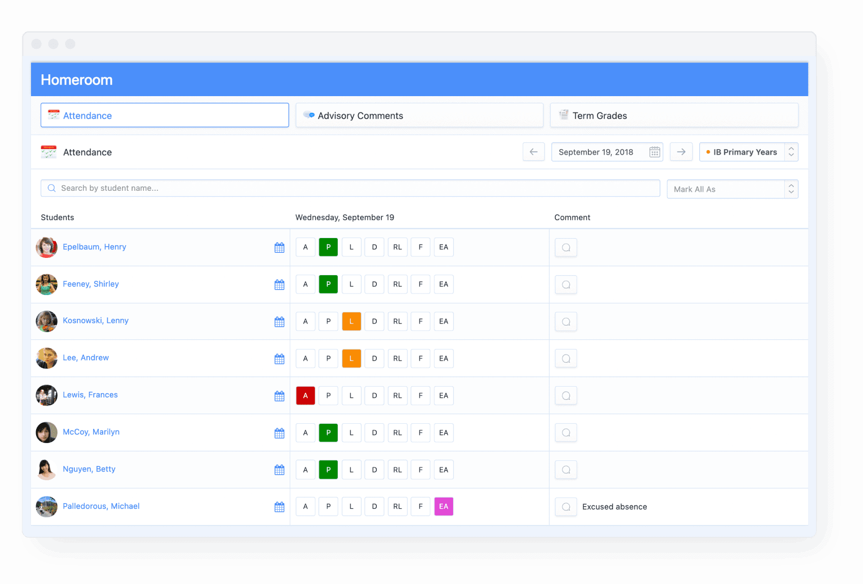Go to previous day arrow
Image resolution: width=863 pixels, height=584 pixels.
[x=533, y=152]
